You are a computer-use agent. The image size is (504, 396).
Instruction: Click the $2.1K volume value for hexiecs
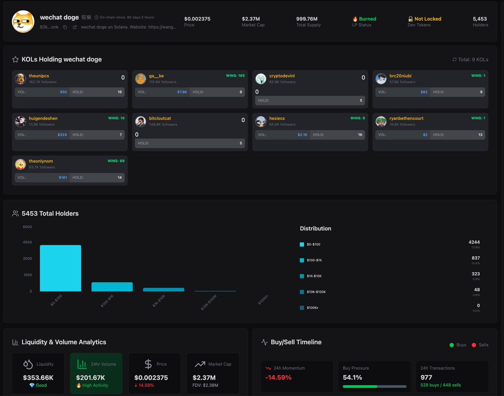tap(302, 135)
